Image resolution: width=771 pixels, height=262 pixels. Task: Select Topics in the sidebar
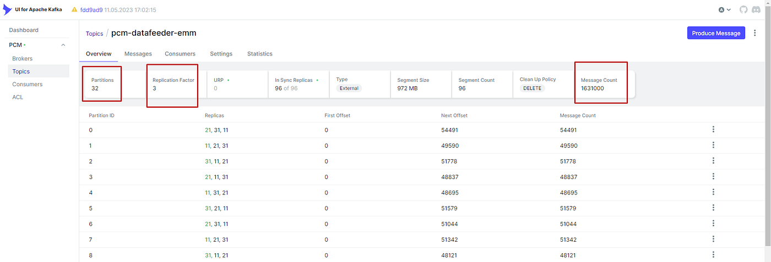[39, 71]
